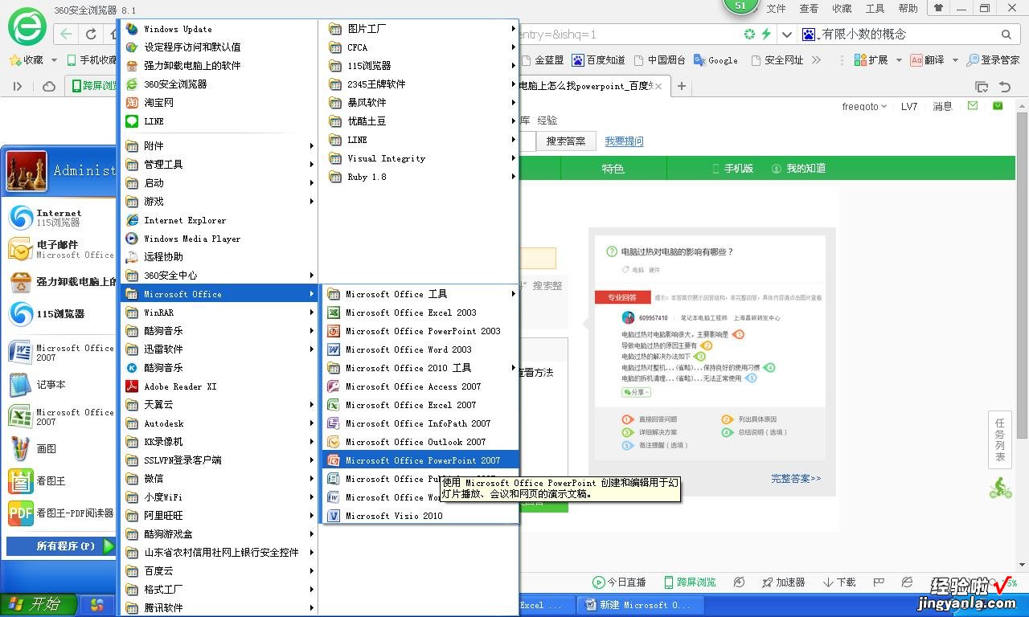Open 下载 in browser status bar
This screenshot has height=617, width=1029.
[838, 582]
